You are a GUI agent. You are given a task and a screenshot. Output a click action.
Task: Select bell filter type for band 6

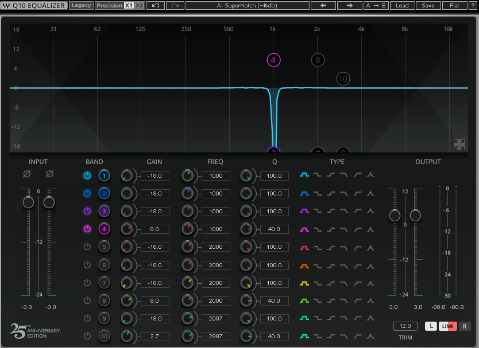(x=304, y=266)
